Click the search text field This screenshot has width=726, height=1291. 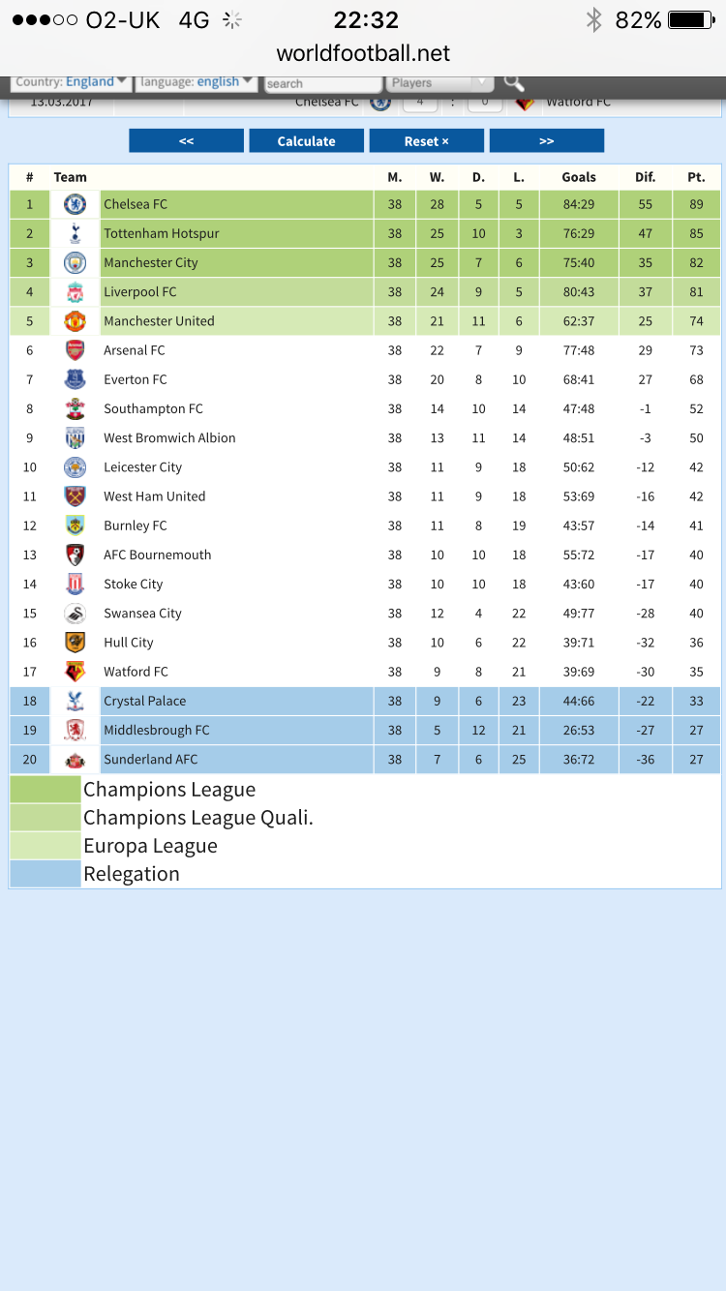click(x=322, y=84)
